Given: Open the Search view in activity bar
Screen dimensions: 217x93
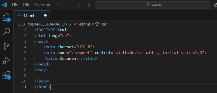Looking at the screenshot, I should pos(6,32).
